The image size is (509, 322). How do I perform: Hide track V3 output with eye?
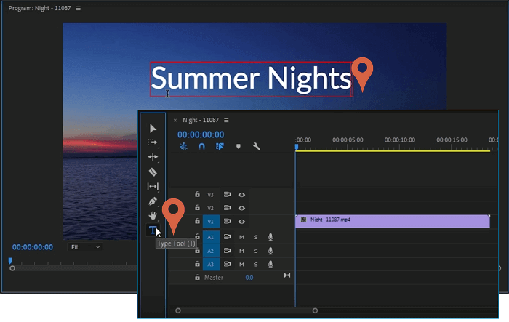pos(241,195)
